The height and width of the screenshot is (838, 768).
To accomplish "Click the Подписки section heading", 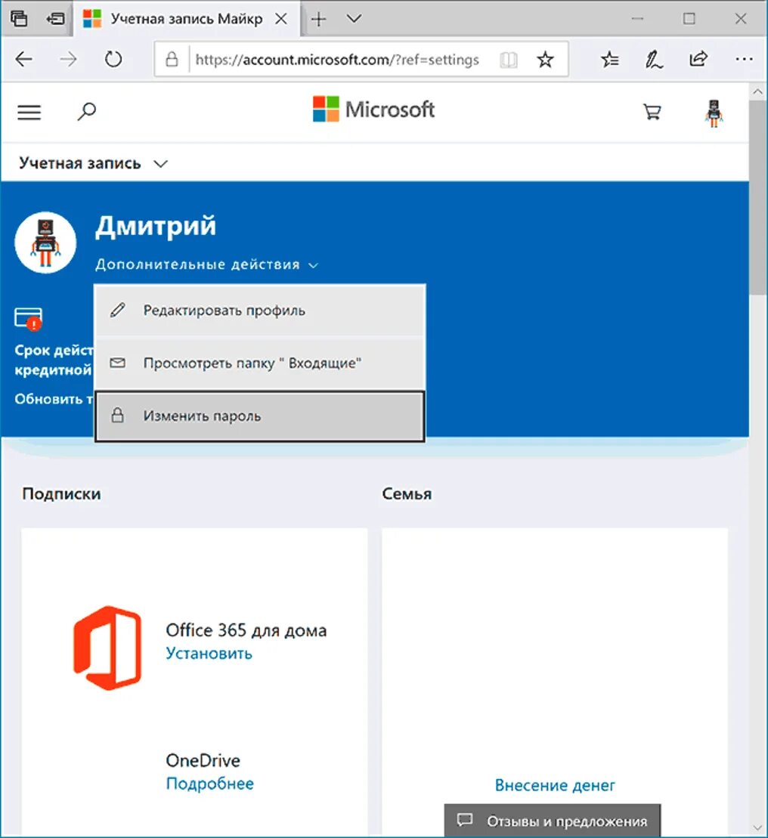I will [x=61, y=493].
